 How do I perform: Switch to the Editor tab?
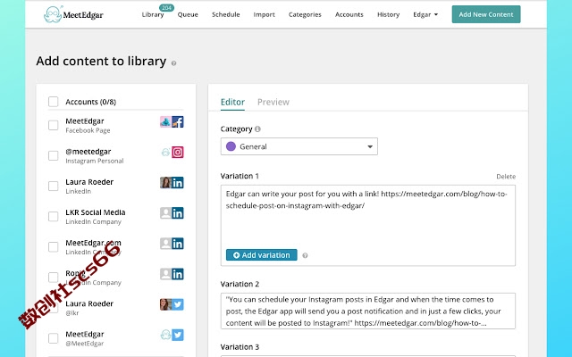232,102
